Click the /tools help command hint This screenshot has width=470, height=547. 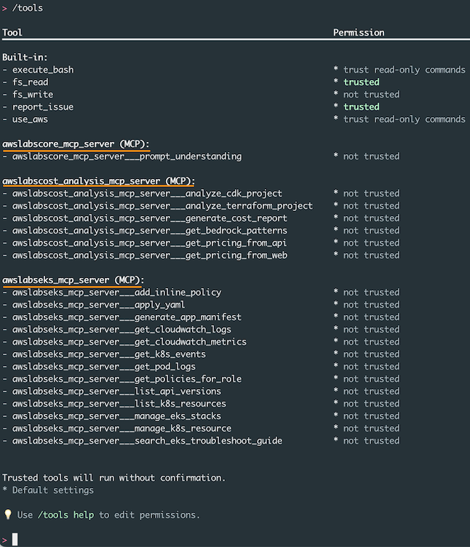(66, 515)
